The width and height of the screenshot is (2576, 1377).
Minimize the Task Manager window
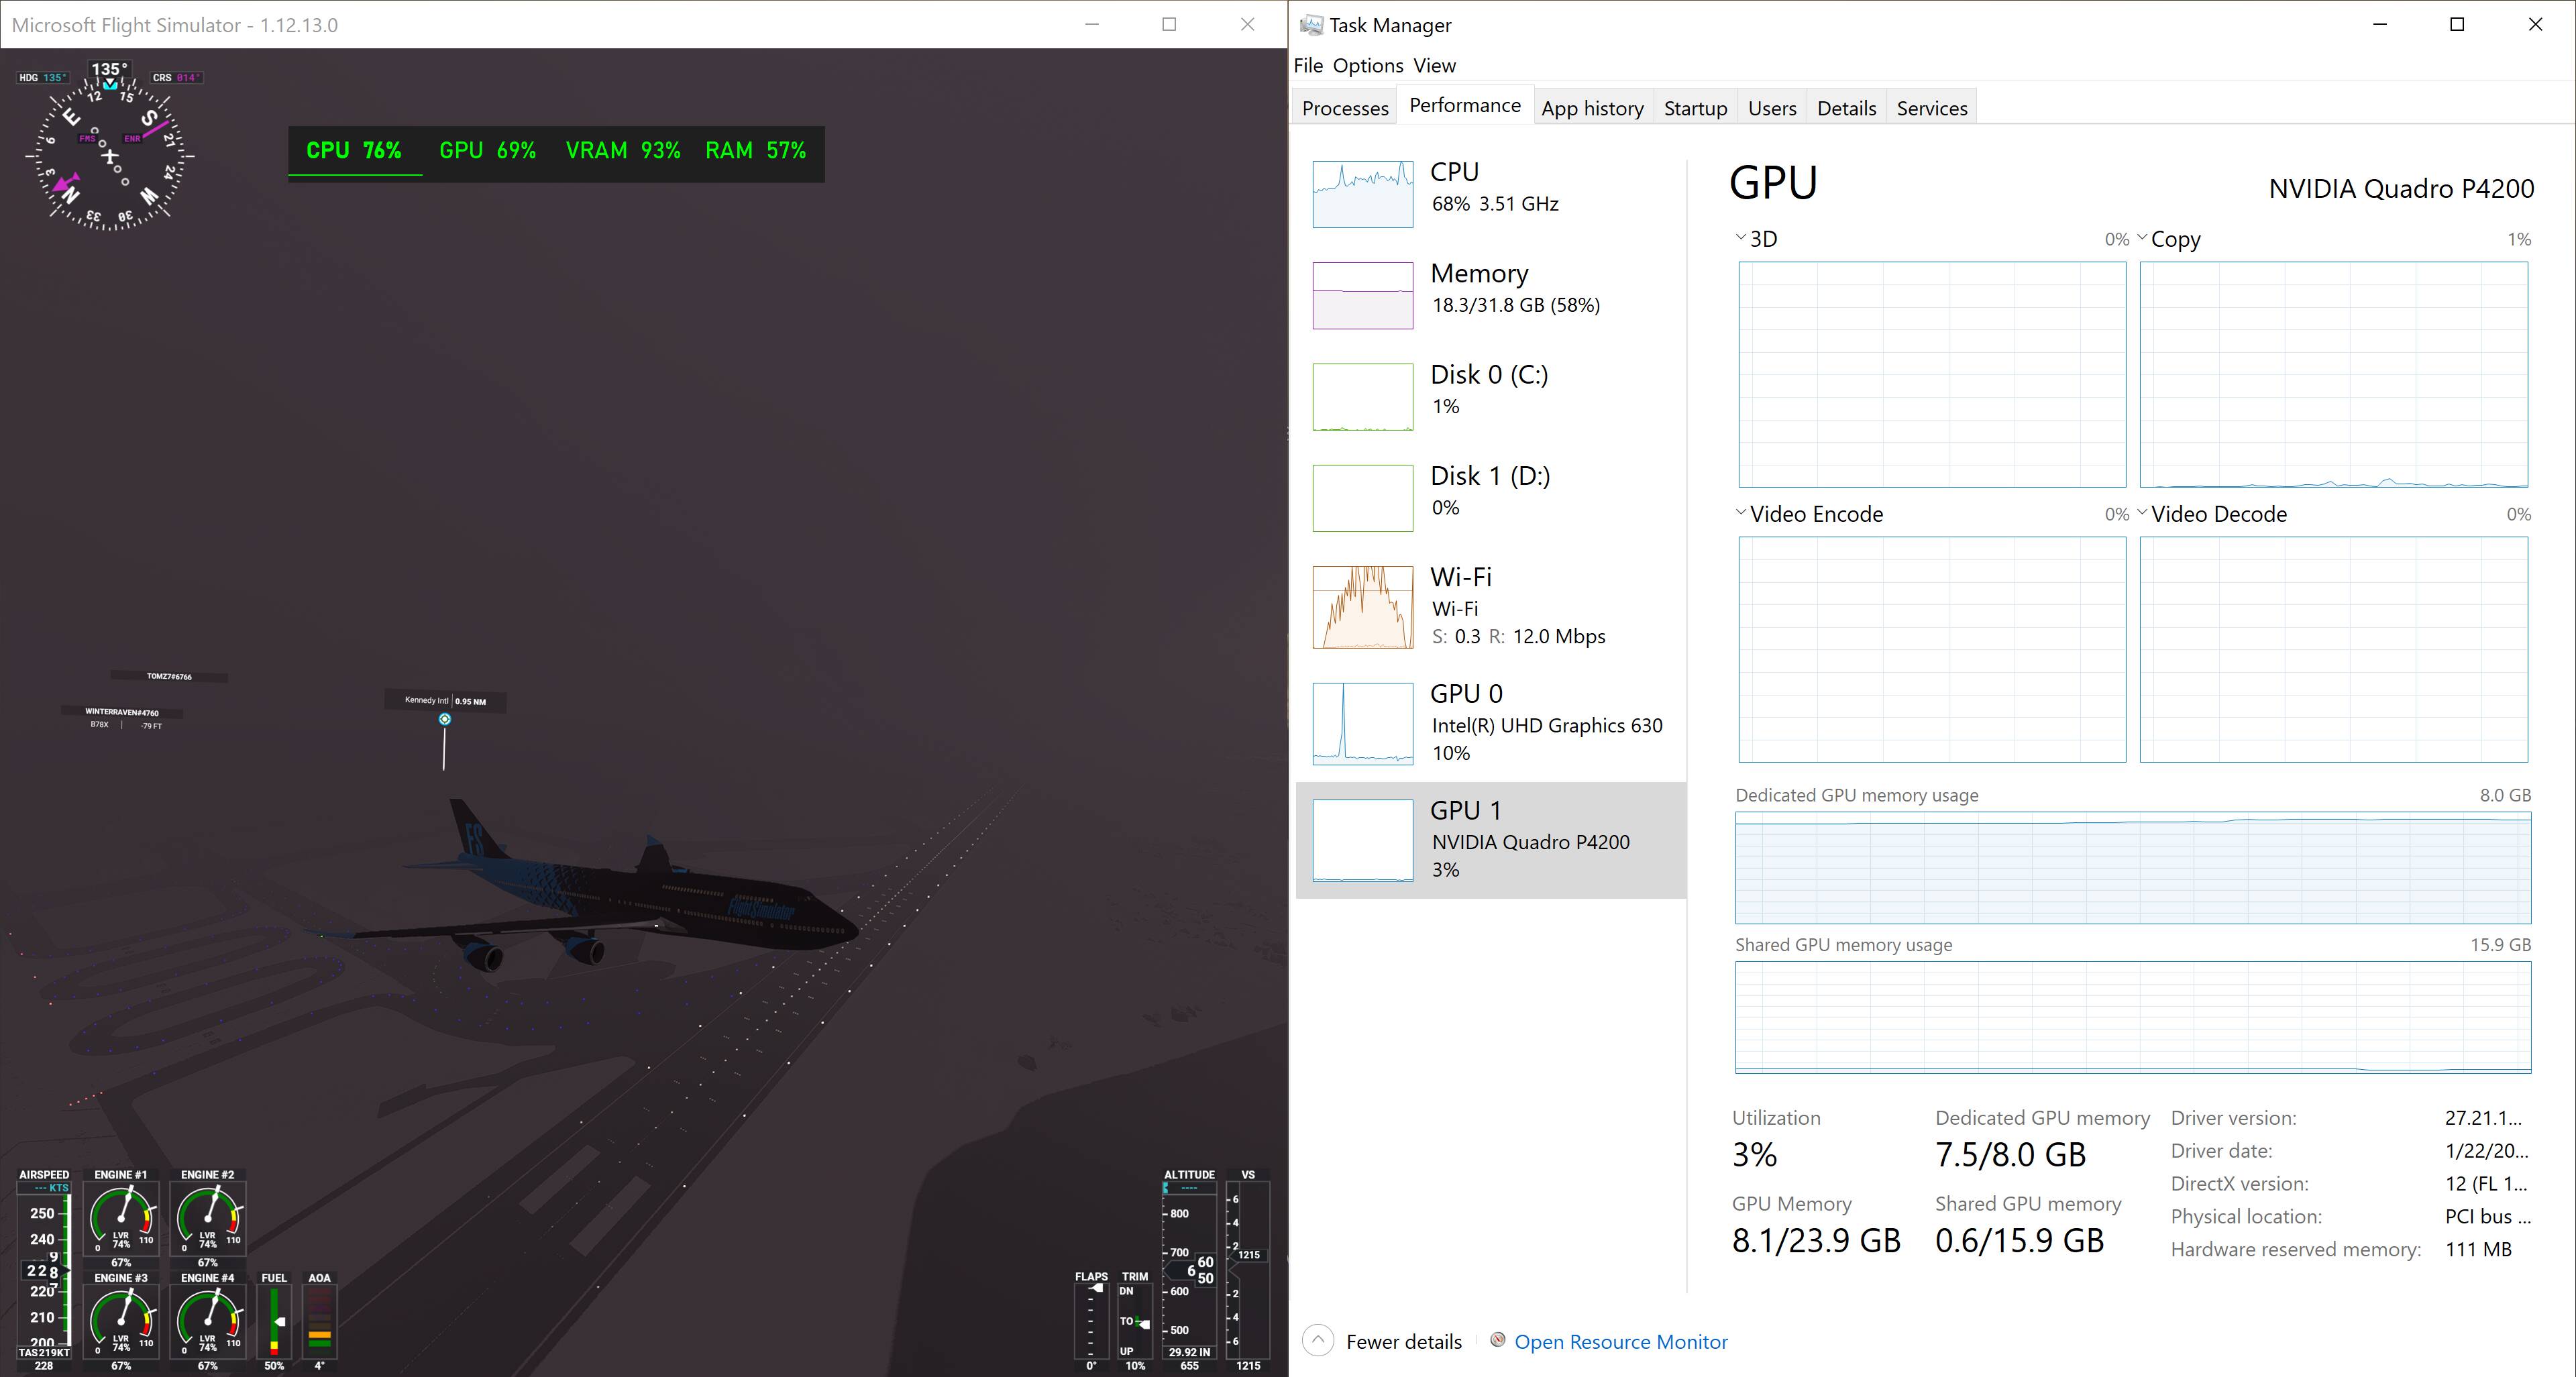(x=2380, y=24)
